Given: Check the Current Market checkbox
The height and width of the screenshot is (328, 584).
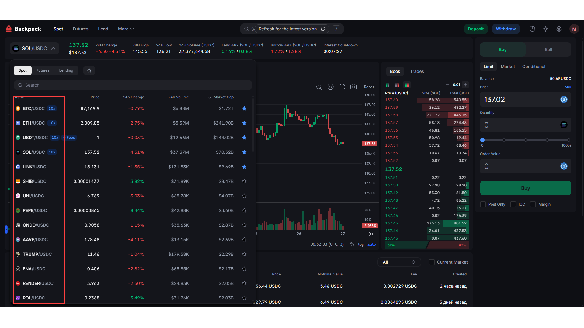Looking at the screenshot, I should click(x=431, y=262).
